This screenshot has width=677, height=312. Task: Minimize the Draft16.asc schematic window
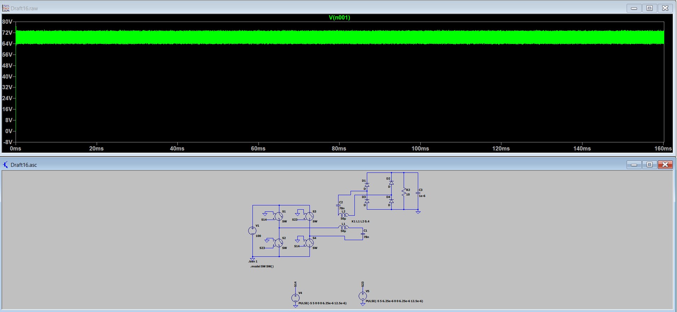click(634, 165)
